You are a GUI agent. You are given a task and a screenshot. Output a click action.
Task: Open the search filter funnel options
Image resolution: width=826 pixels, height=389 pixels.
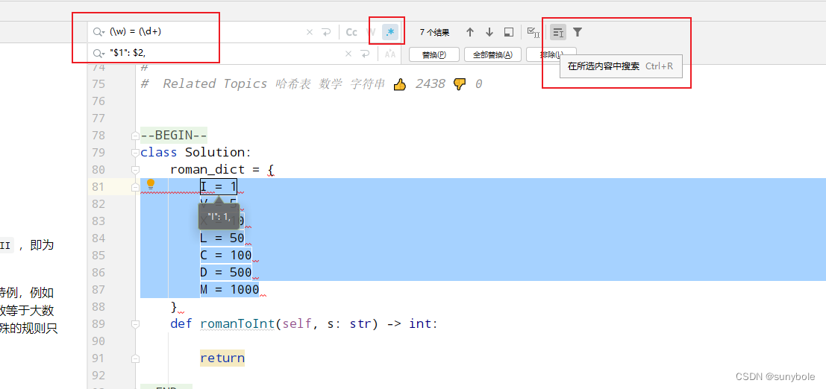click(x=578, y=32)
